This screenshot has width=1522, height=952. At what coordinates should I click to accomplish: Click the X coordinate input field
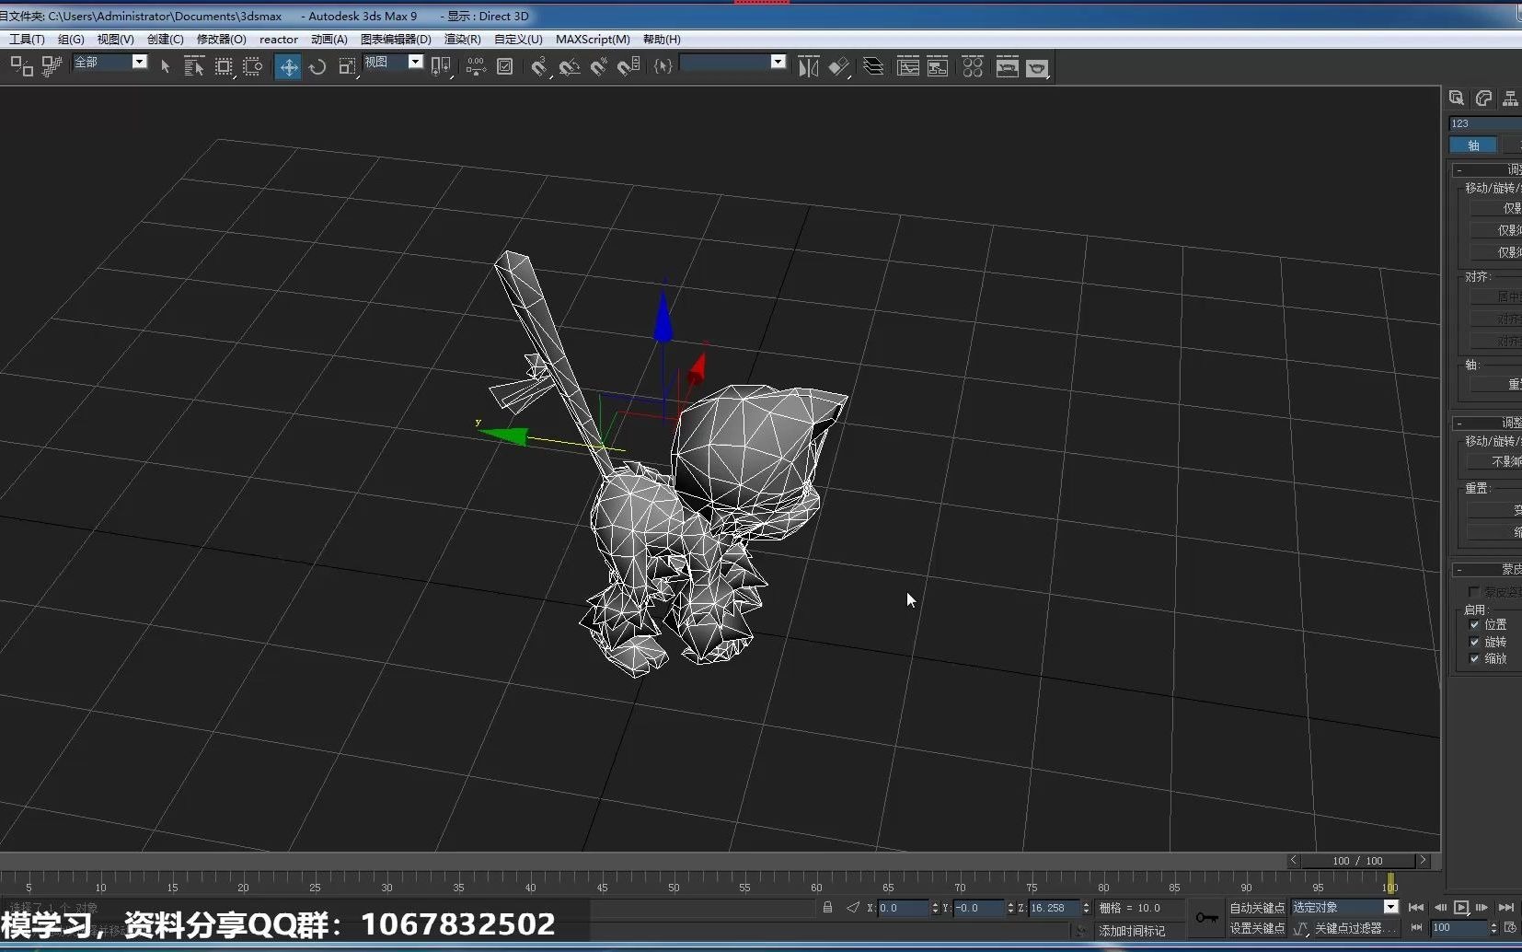point(902,908)
